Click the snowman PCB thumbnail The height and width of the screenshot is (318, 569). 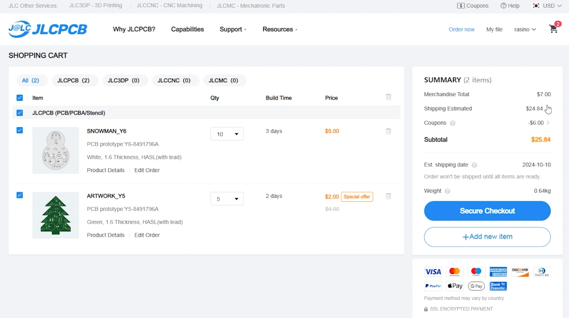(x=56, y=151)
